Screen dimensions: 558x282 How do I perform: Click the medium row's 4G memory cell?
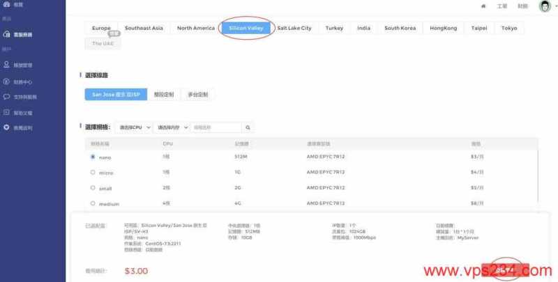pos(238,203)
